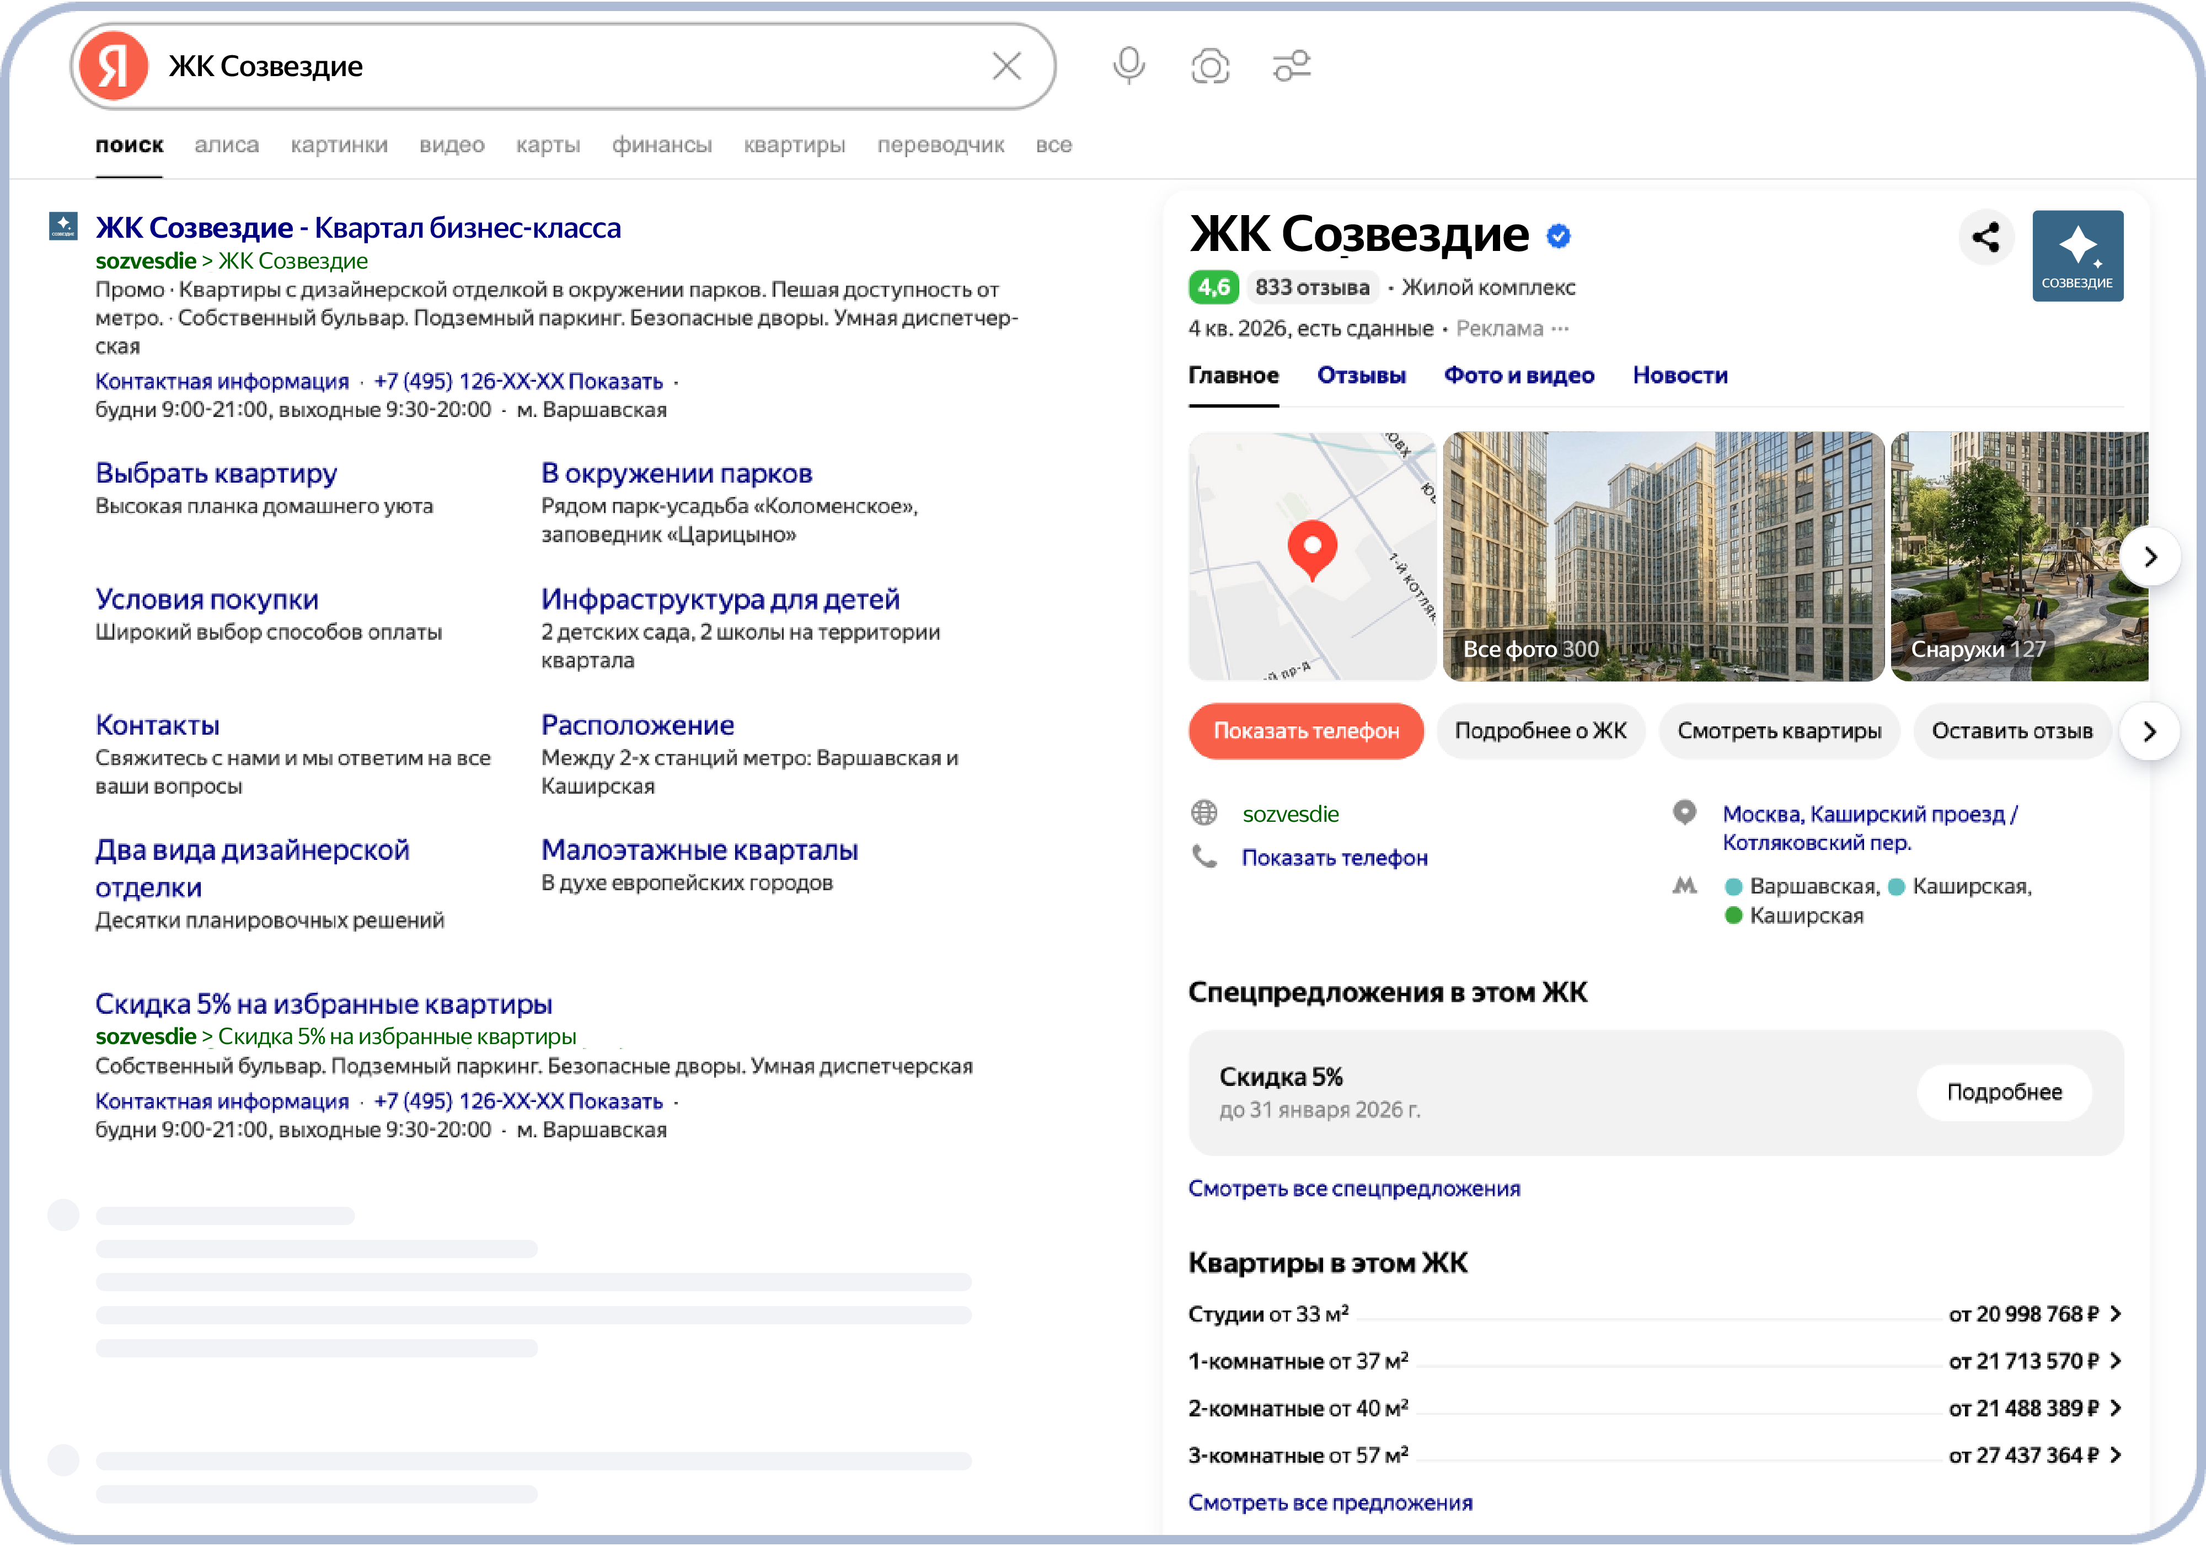Open the Новости tab in the card
The height and width of the screenshot is (1546, 2206).
pyautogui.click(x=1680, y=376)
